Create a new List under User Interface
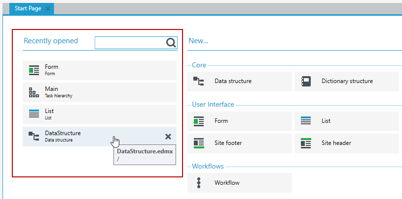Viewport: 402px width, 199px height. click(347, 121)
